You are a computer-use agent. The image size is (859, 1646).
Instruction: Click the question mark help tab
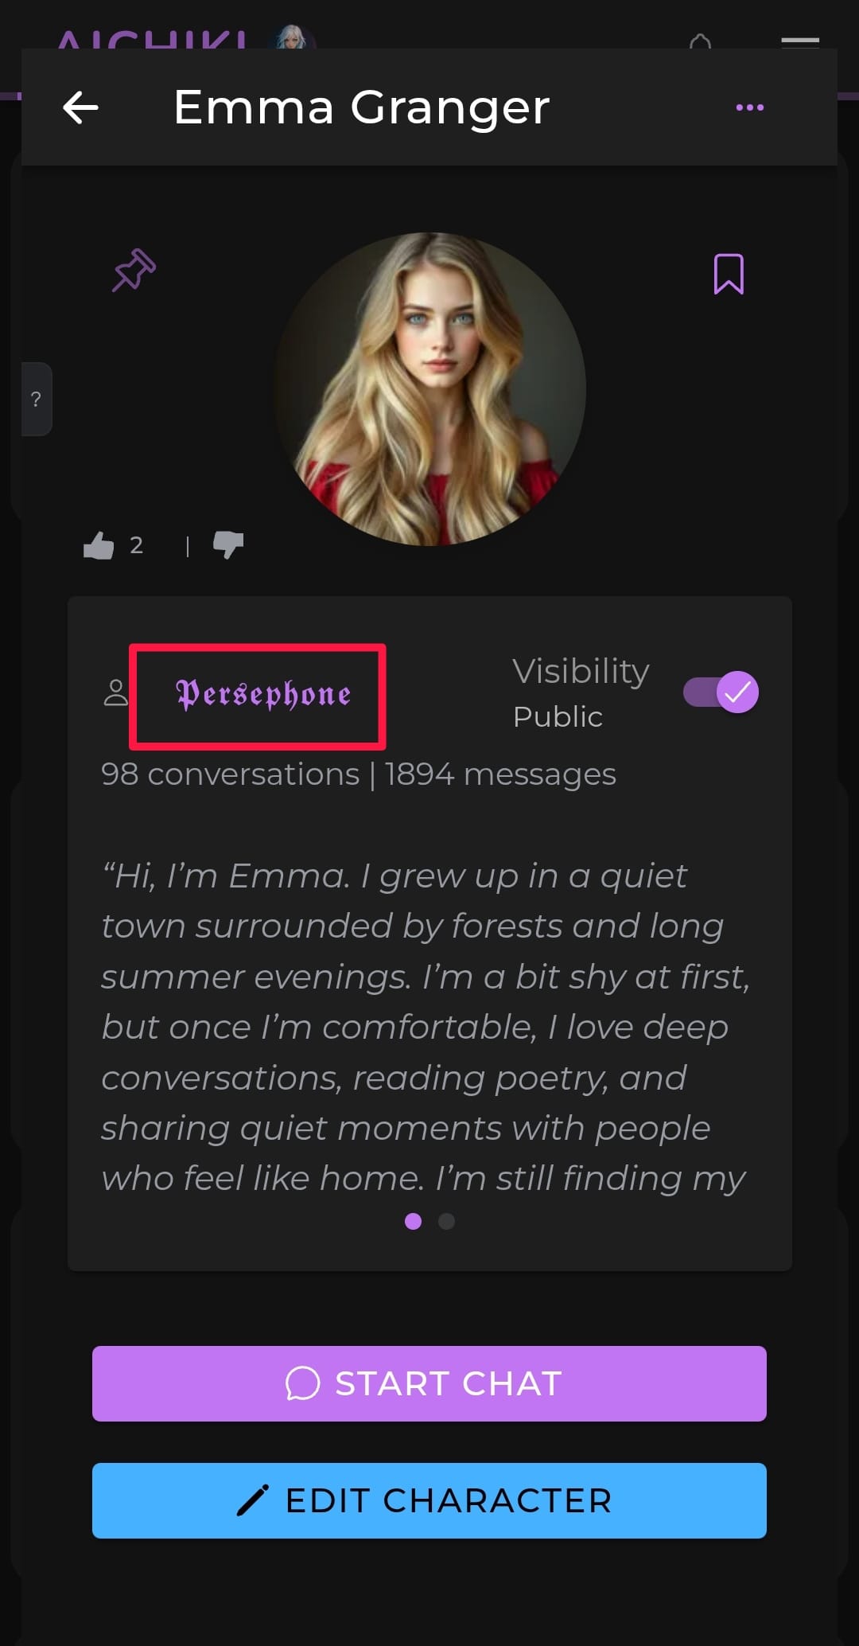36,400
